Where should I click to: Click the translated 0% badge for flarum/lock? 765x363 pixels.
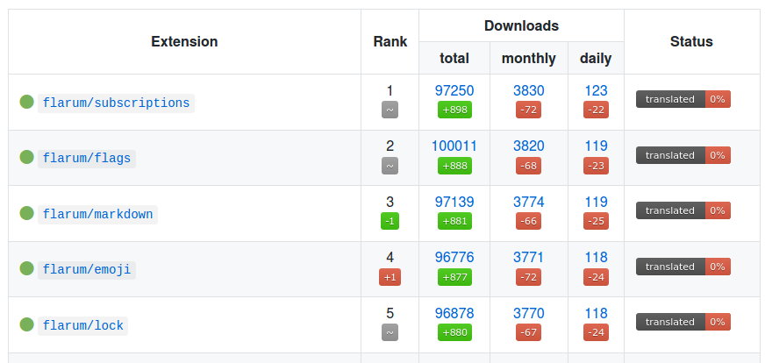[683, 322]
